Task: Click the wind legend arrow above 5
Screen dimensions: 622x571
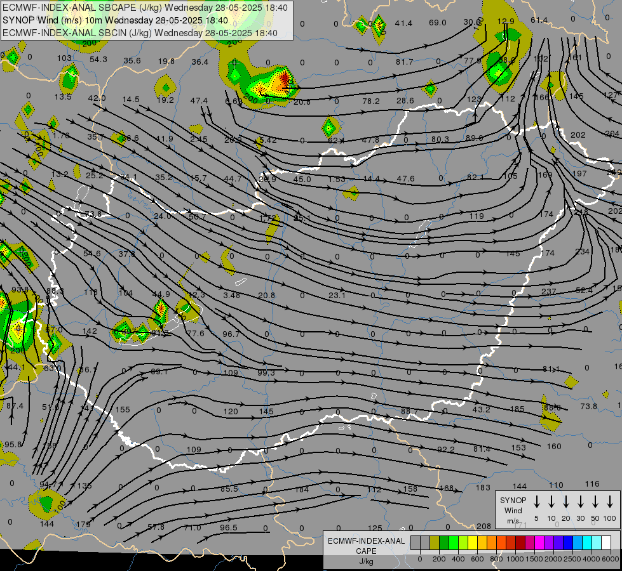Action: [x=537, y=502]
